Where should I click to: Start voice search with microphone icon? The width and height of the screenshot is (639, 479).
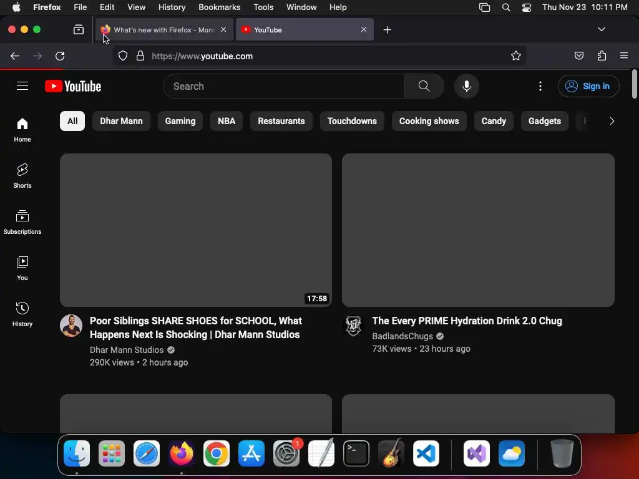(x=467, y=86)
